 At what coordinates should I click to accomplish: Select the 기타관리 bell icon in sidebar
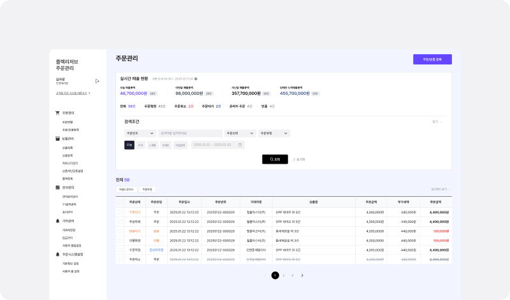(57, 221)
